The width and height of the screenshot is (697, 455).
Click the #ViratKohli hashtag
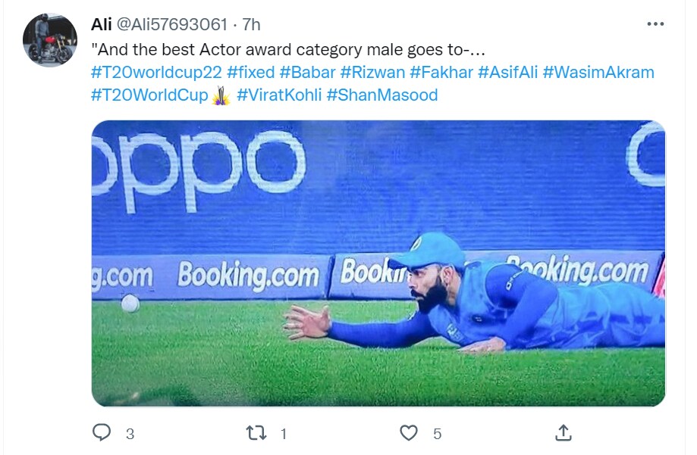coord(279,95)
